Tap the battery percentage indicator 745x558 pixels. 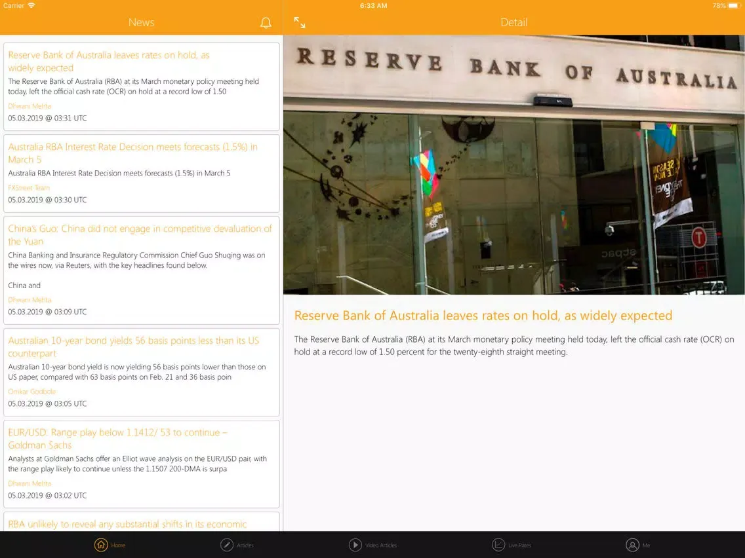(719, 6)
